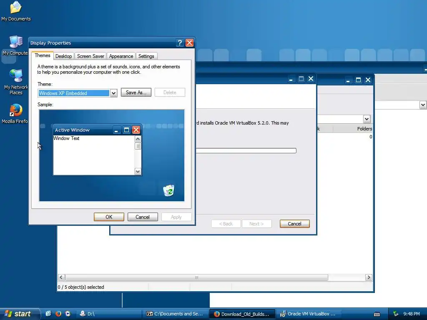Close the VirtualBox installer window
Screen dimensions: 427x320
311,79
